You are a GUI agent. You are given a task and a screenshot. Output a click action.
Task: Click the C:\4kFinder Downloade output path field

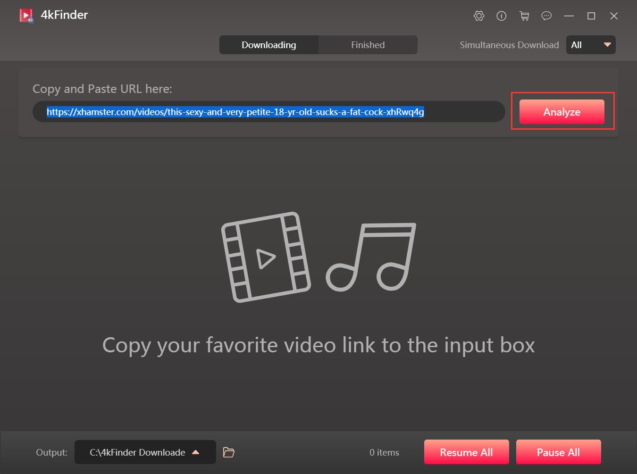tap(137, 452)
